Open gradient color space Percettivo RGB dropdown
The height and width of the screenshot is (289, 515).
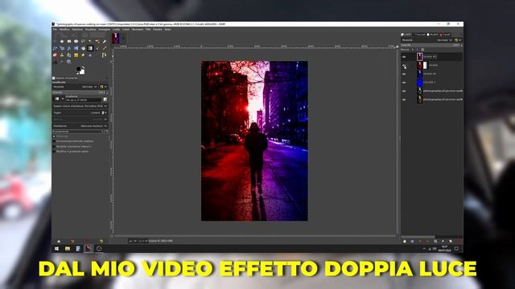[80, 106]
